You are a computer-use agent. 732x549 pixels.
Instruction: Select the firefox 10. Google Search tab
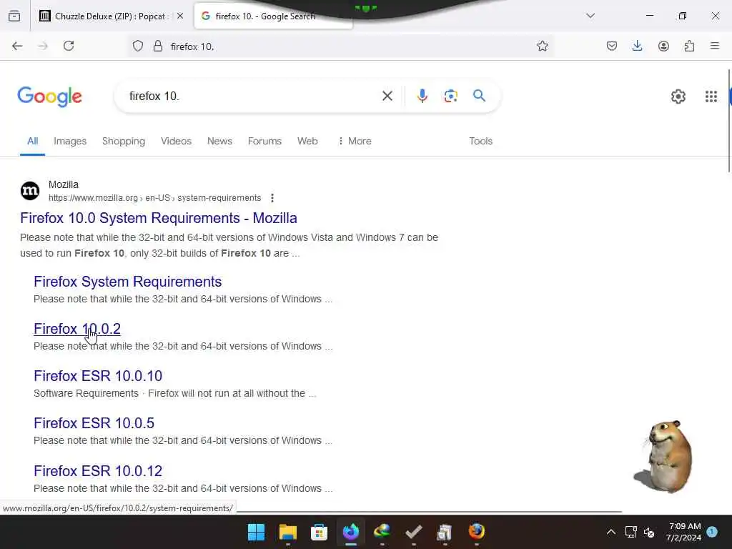point(273,16)
